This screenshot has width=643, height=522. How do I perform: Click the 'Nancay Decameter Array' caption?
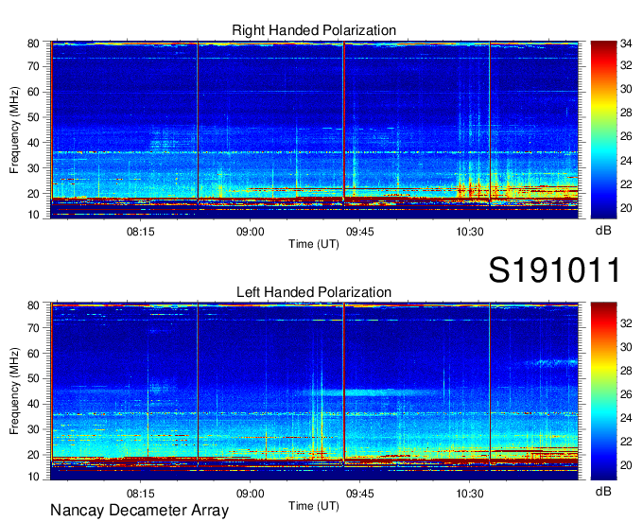(139, 510)
